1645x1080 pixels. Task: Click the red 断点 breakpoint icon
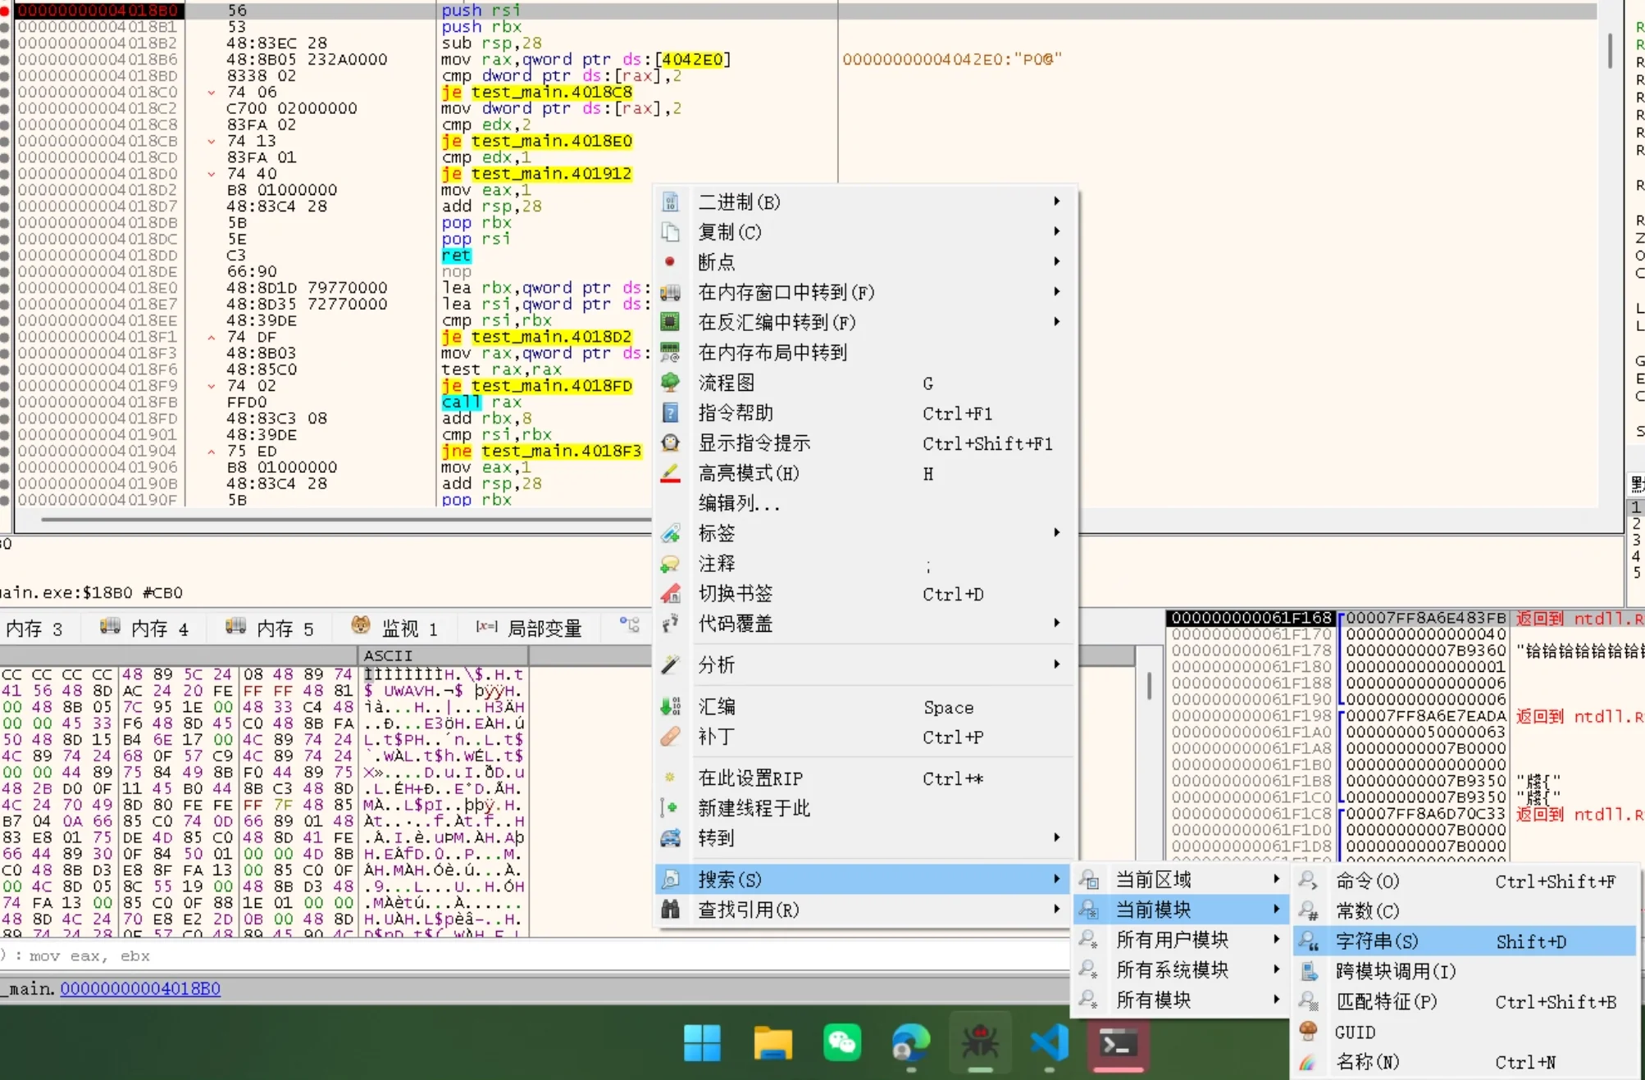670,261
